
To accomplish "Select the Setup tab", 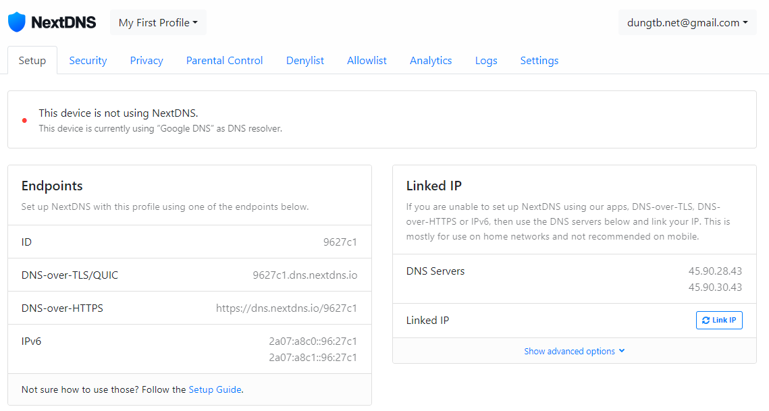I will pos(32,61).
